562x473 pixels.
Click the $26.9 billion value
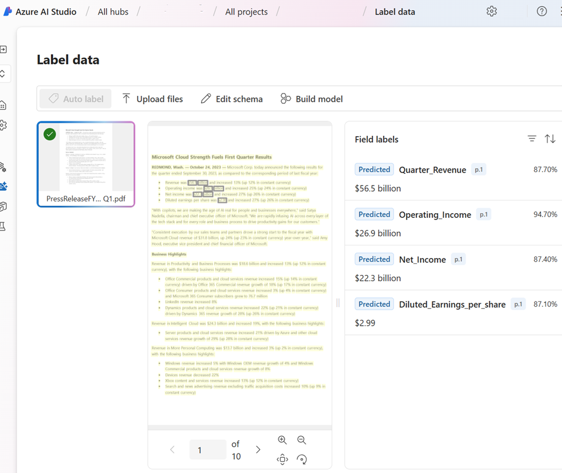pos(378,233)
